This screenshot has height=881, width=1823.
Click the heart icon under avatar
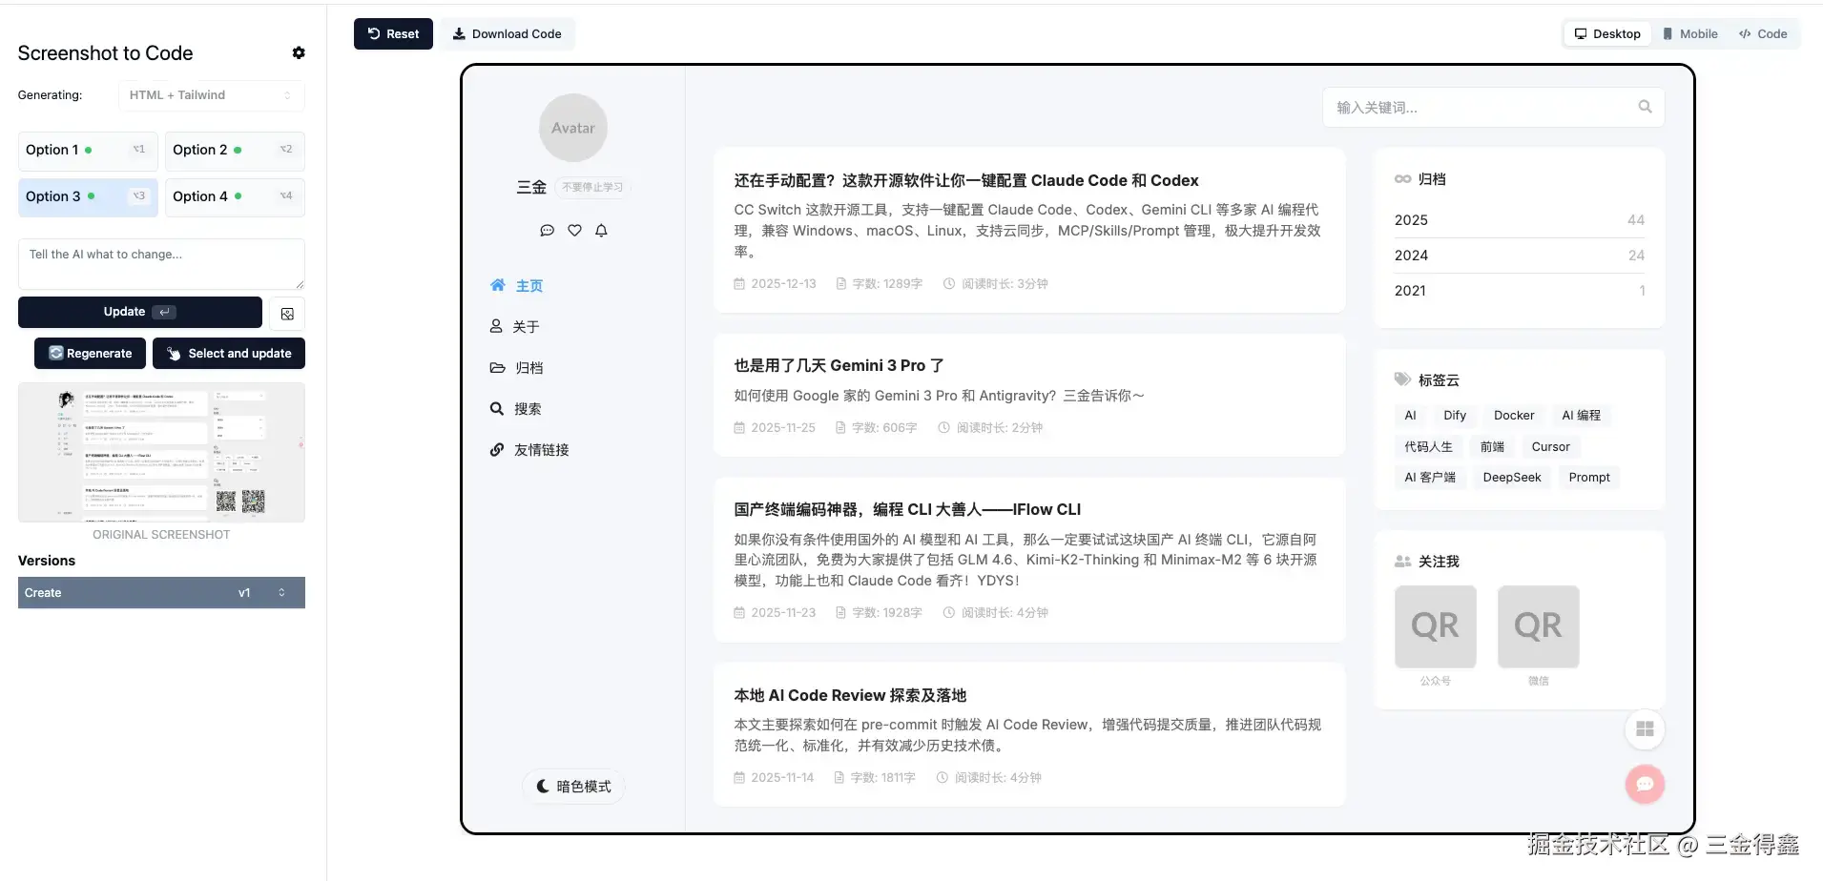click(x=574, y=230)
